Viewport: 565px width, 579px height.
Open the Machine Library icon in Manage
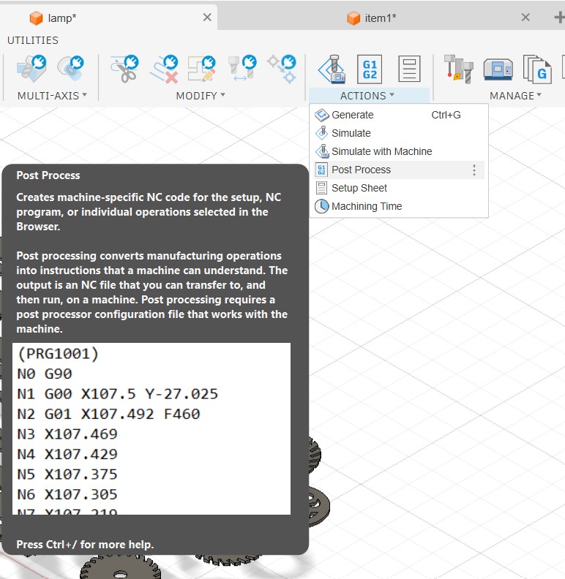point(498,69)
